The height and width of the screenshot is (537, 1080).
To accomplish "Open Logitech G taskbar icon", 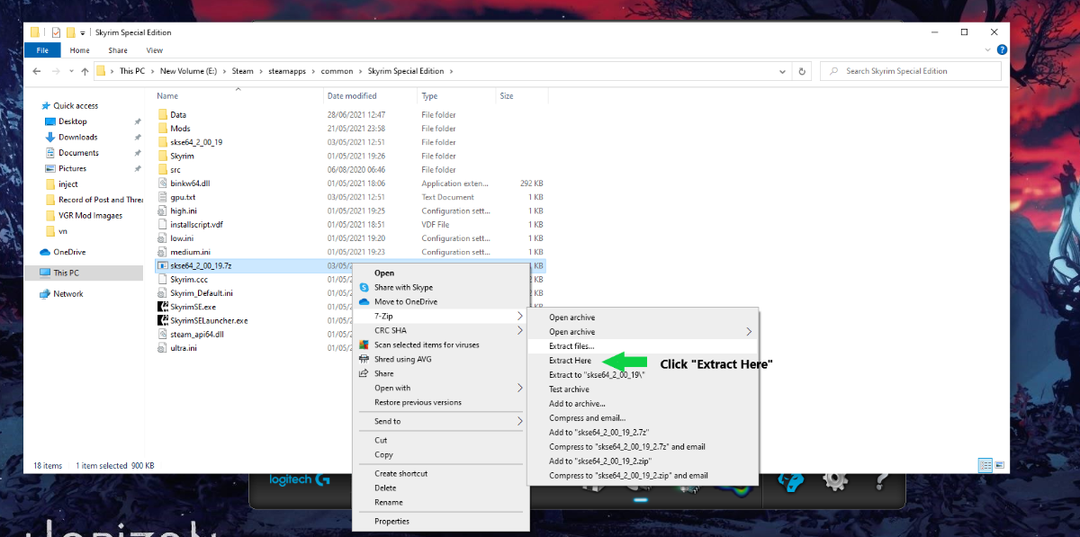I will (x=301, y=479).
